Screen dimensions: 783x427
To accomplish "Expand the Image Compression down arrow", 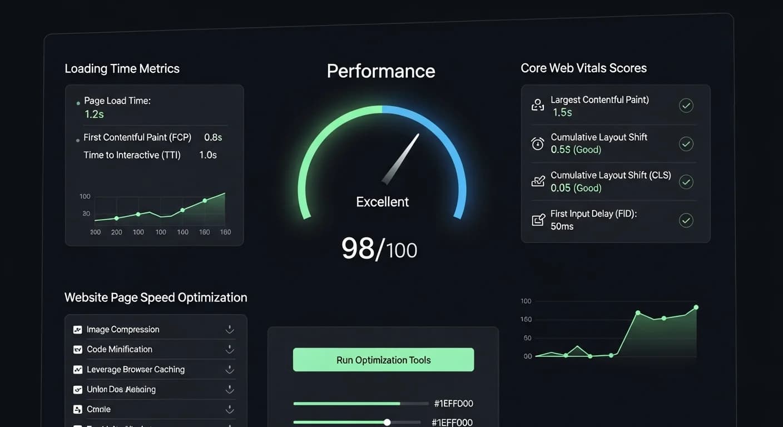I will pos(229,330).
